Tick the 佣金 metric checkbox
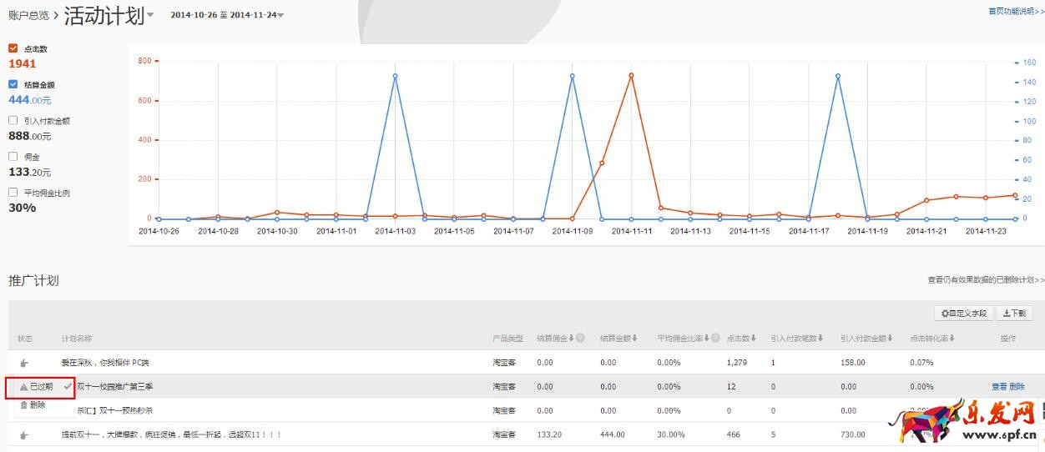 tap(13, 156)
